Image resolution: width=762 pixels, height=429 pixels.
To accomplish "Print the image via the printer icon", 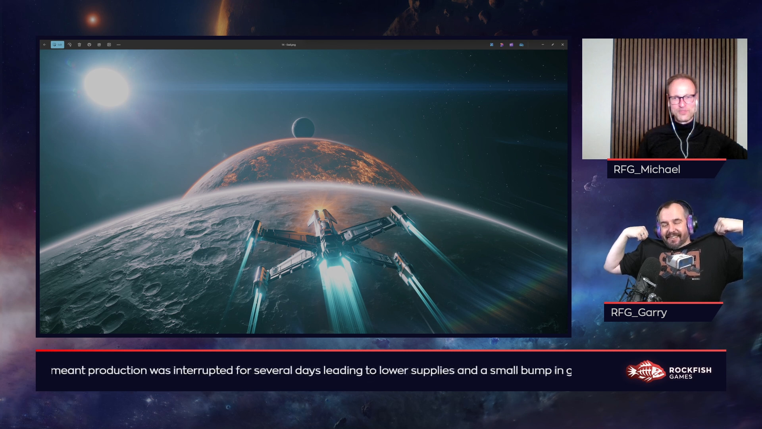I will tap(89, 45).
